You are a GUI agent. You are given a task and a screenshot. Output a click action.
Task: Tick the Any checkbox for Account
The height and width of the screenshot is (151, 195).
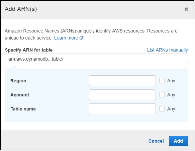(162, 95)
